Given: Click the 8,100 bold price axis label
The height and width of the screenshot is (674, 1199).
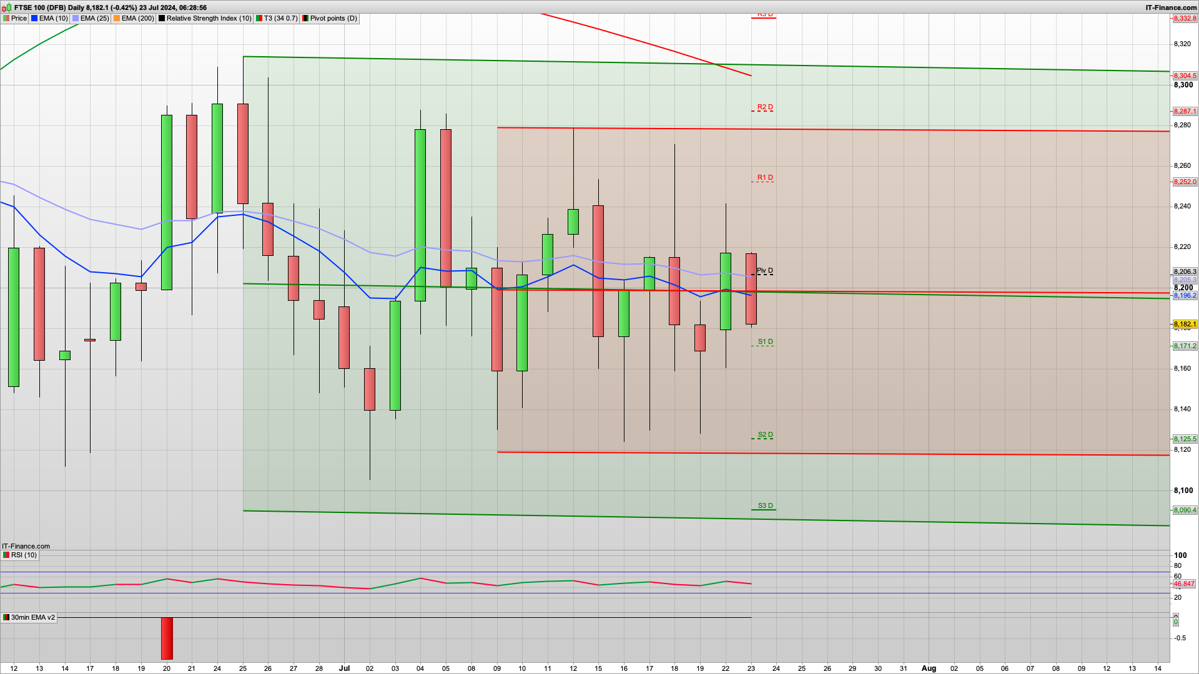Looking at the screenshot, I should click(x=1183, y=491).
